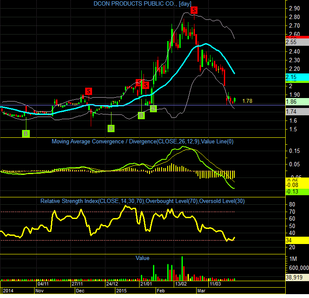309x298 pixels.
Task: Click the yellow 1.78 price annotation
Action: point(247,101)
